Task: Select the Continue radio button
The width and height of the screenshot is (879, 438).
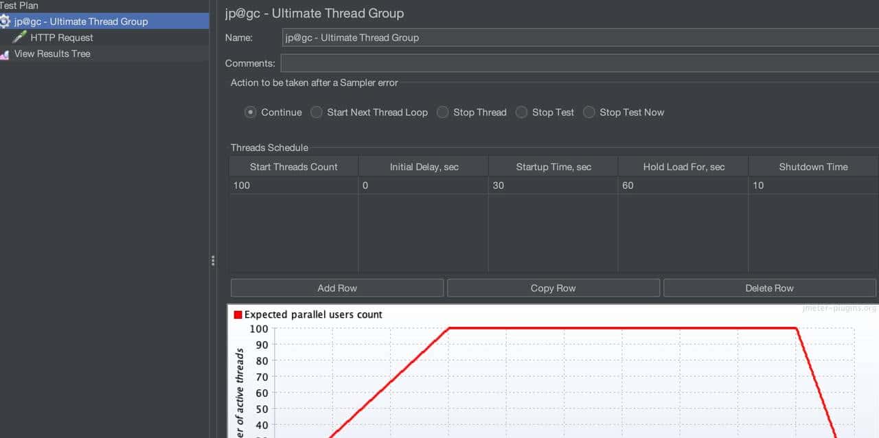Action: [251, 112]
